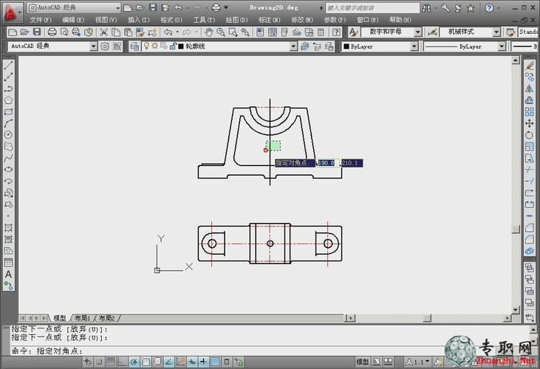
Task: Expand the workspace combo beside the gear icon
Action: pyautogui.click(x=94, y=46)
